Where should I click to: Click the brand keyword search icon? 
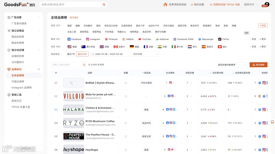click(x=84, y=65)
